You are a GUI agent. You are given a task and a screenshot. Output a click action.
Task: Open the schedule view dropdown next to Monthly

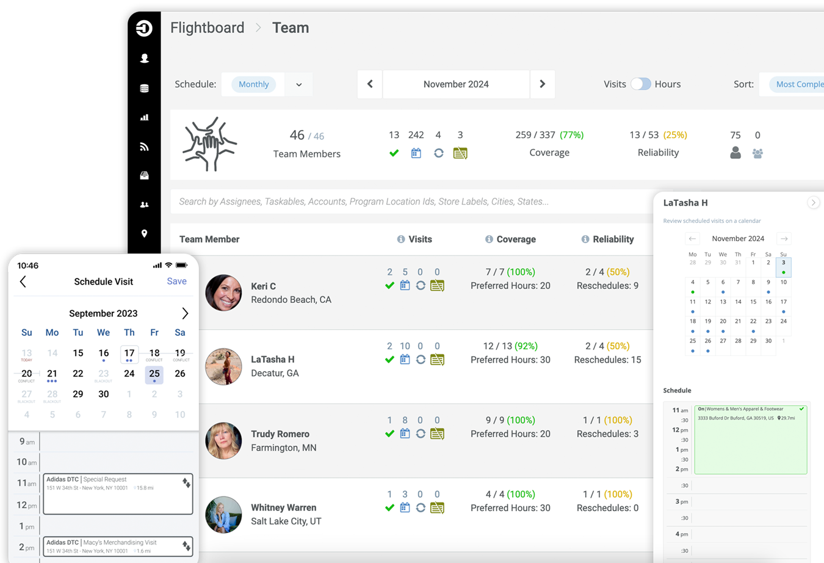(298, 84)
